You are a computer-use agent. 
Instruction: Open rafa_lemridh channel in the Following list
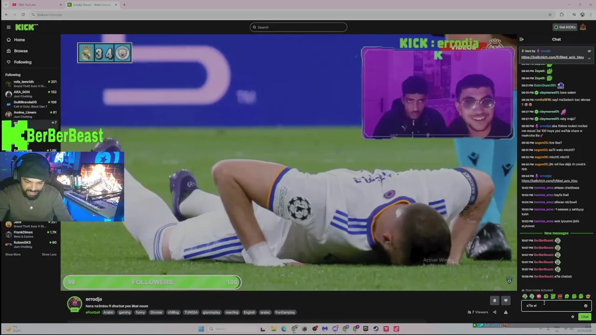coord(31,84)
